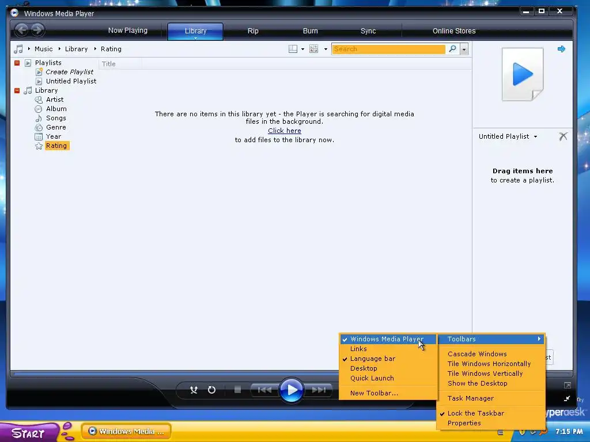Expand the Music breadcrumb arrow
The height and width of the screenshot is (442, 590).
[x=29, y=49]
